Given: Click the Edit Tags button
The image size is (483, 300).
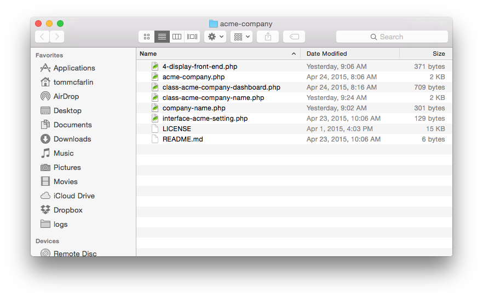Looking at the screenshot, I should click(294, 37).
